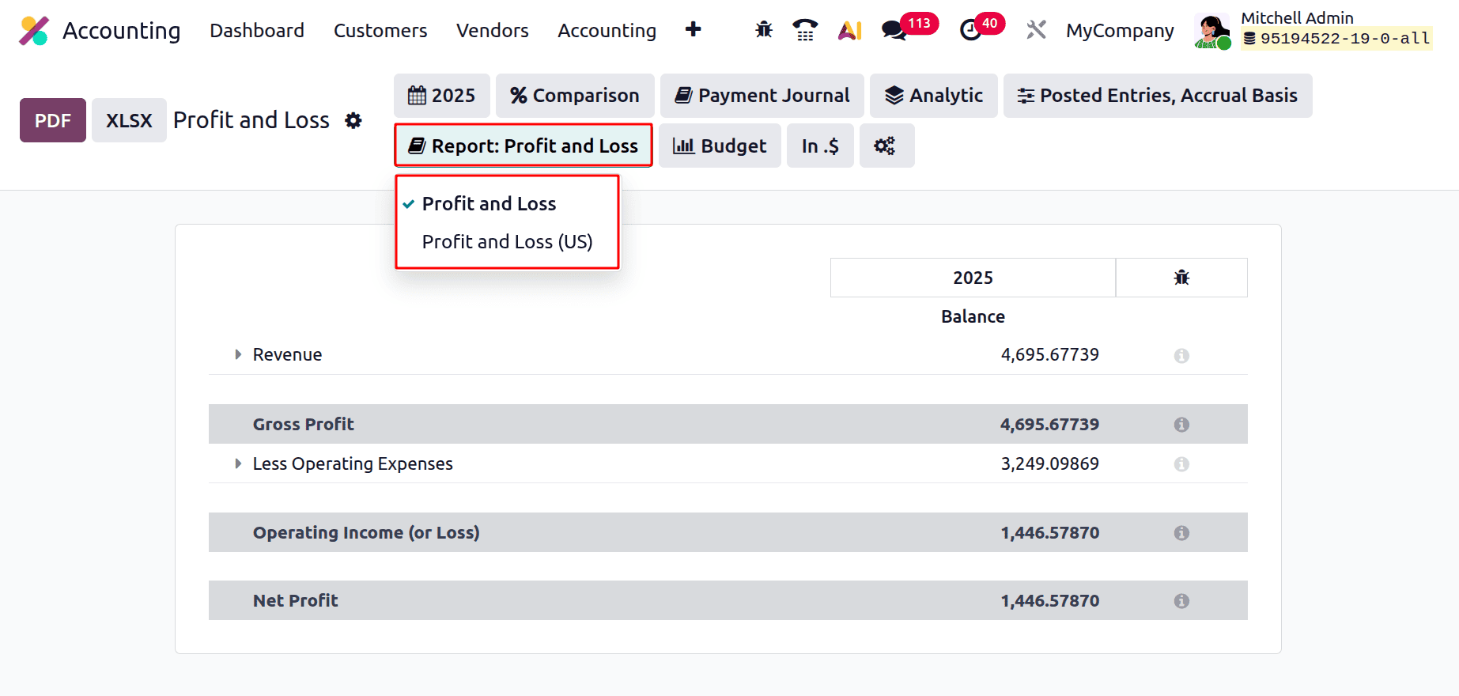
Task: Click the info icon on Less Operating Expenses row
Action: pos(1181,464)
